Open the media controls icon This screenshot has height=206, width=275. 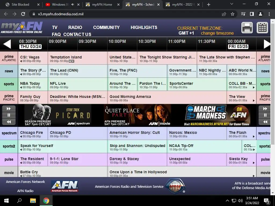(243, 14)
